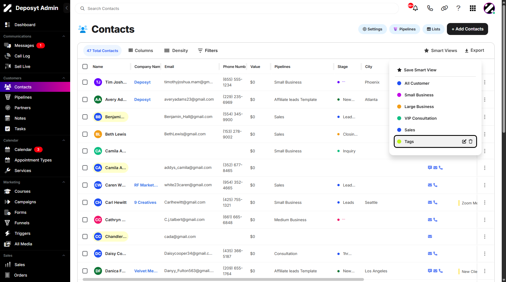Screen dimensions: 506x282
Task: Edit the Tags smart view
Action: click(464, 142)
